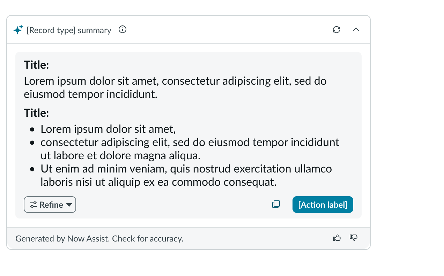Click the Refine button

[50, 205]
